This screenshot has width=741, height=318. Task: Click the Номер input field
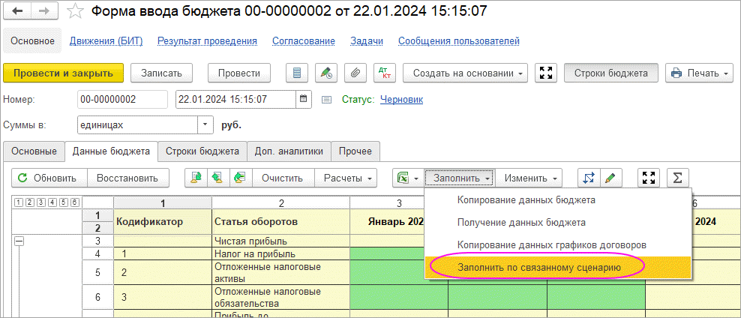[x=122, y=99]
